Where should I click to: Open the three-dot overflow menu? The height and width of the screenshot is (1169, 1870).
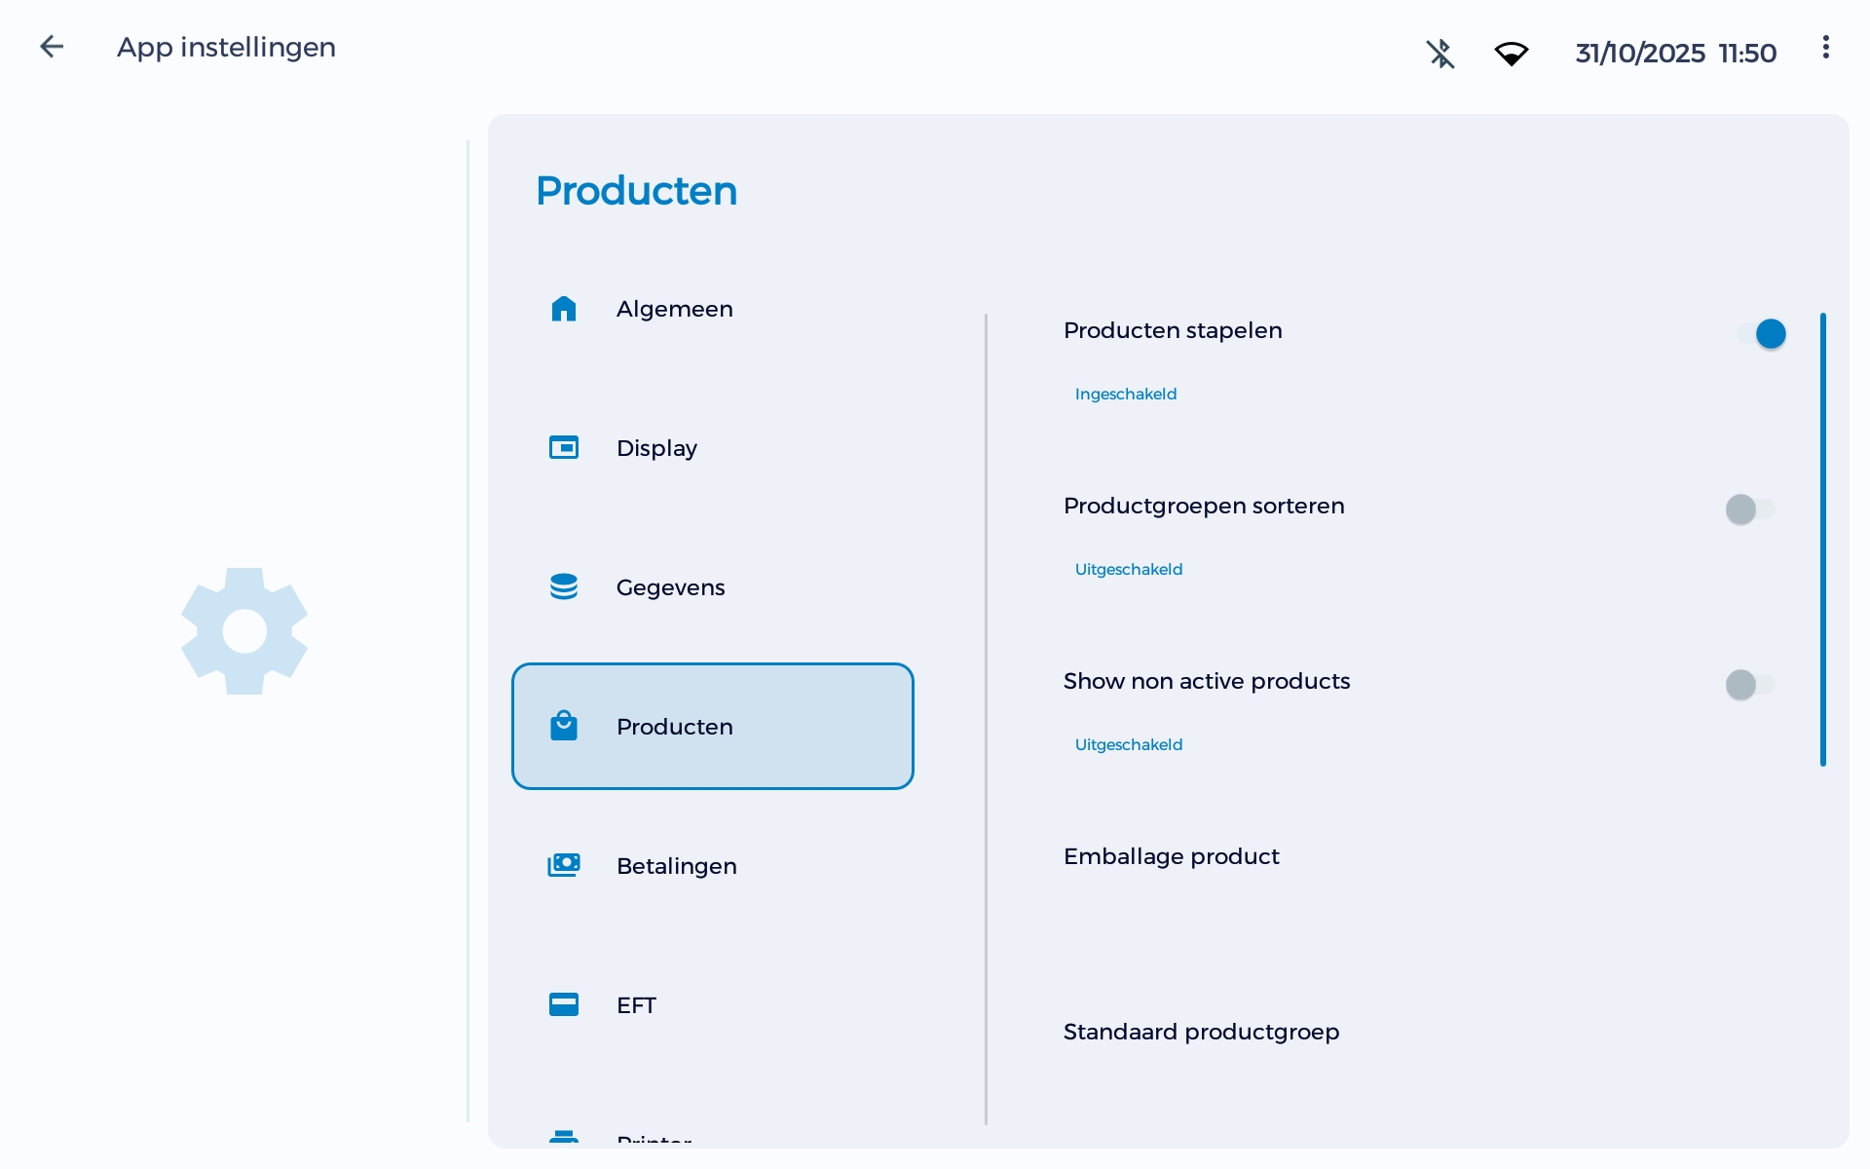(1826, 47)
